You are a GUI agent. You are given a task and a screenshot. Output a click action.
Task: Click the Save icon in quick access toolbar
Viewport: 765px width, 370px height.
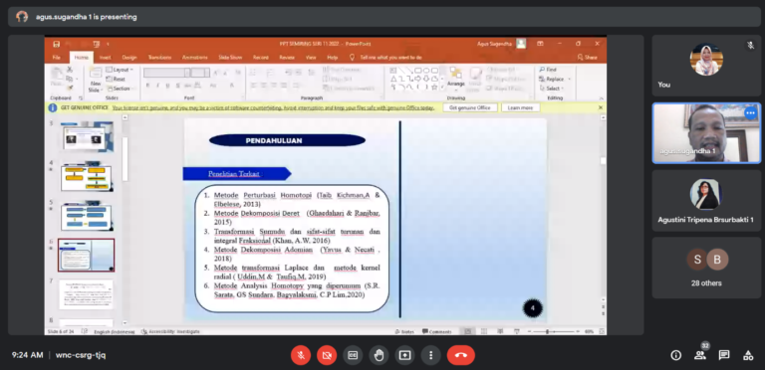point(57,44)
